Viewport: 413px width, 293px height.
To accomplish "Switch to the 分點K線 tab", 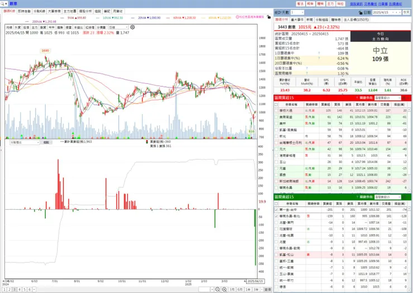I will click(x=39, y=11).
